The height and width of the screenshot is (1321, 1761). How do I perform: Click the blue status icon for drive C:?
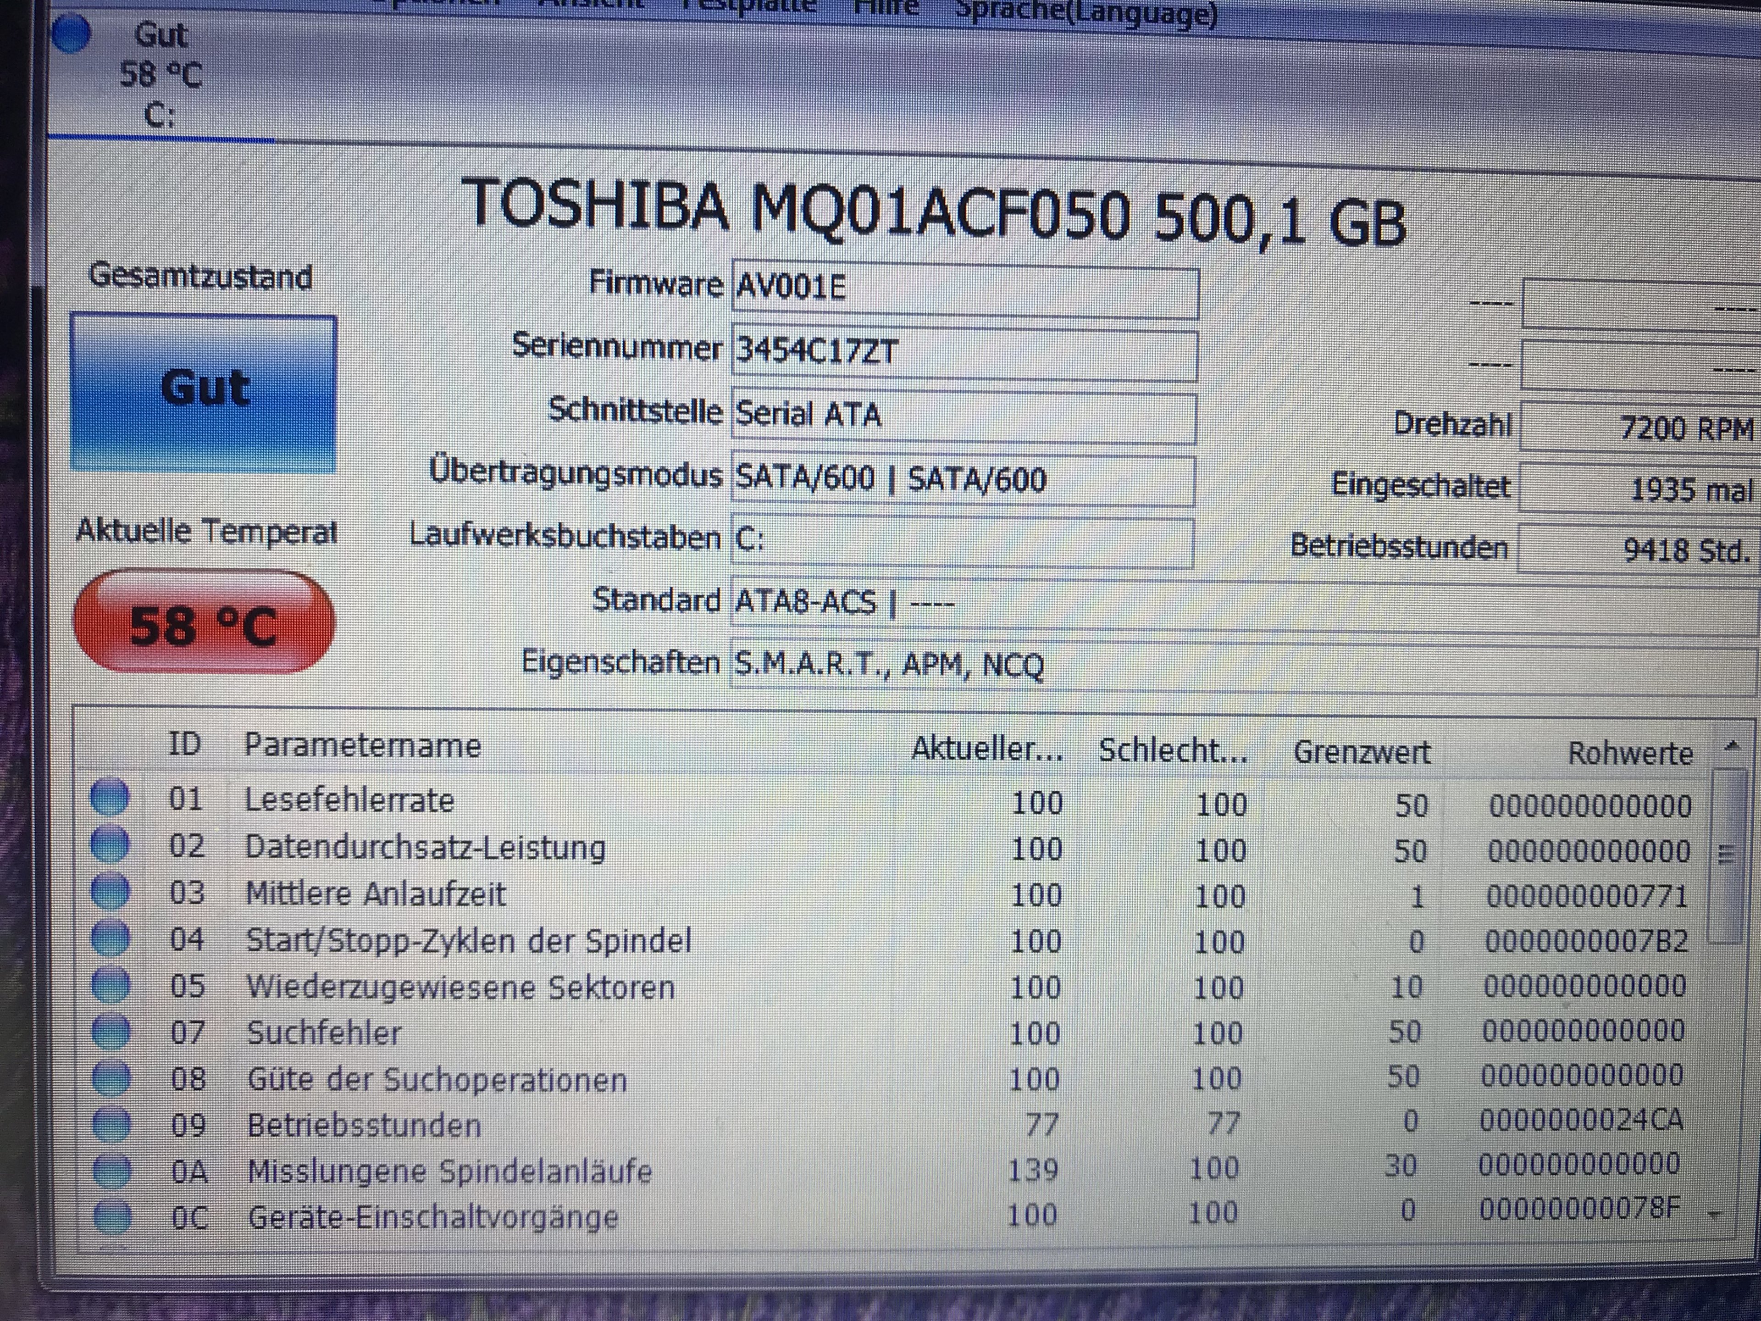pyautogui.click(x=71, y=34)
